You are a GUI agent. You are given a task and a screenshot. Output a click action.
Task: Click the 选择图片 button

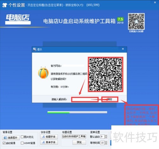(11, 138)
